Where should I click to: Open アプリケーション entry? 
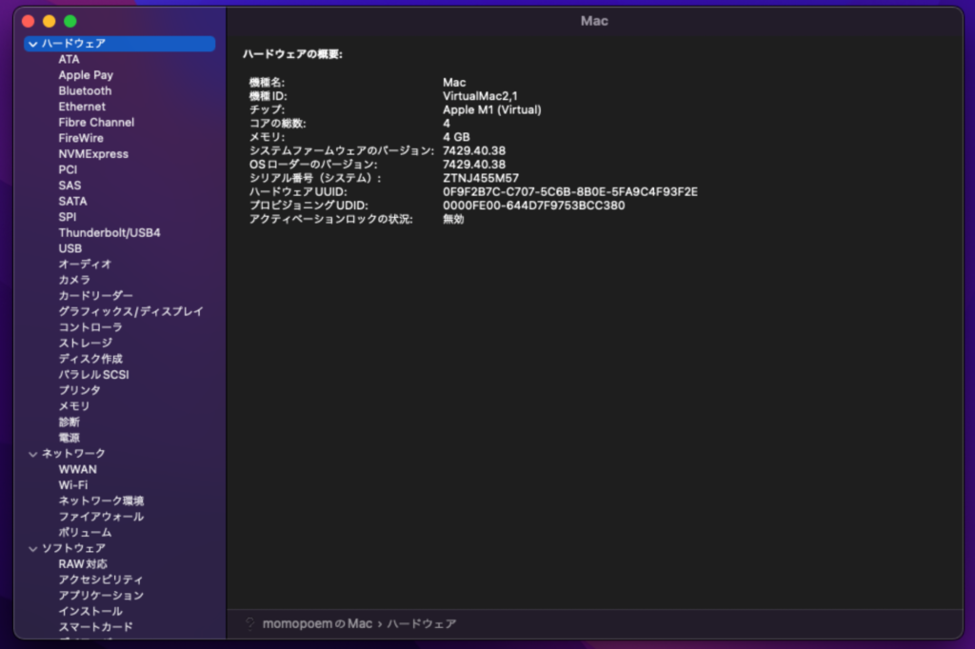tap(101, 596)
